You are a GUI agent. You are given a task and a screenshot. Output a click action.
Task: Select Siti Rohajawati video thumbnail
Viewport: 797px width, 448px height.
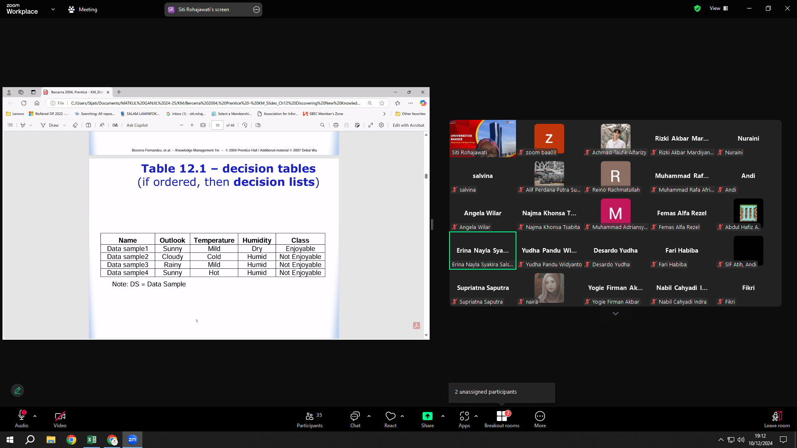click(483, 139)
